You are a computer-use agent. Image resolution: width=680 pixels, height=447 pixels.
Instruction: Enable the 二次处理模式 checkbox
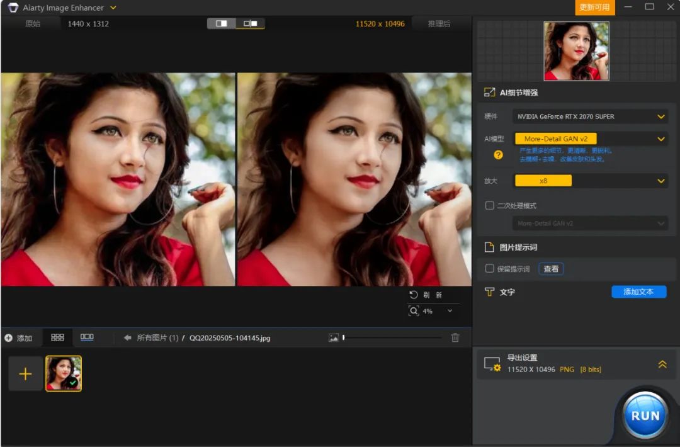(490, 205)
